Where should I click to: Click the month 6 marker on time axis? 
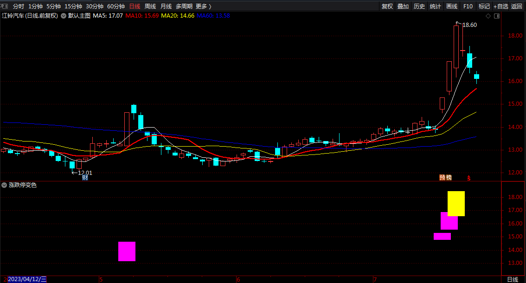[x=238, y=279]
